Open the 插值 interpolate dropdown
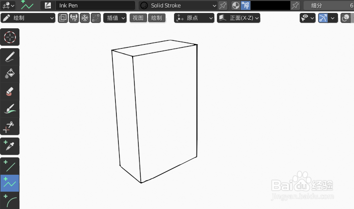Image resolution: width=354 pixels, height=209 pixels. click(x=115, y=18)
